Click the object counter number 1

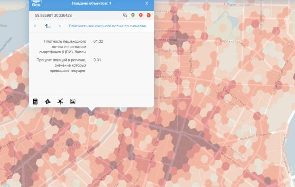[x=47, y=26]
